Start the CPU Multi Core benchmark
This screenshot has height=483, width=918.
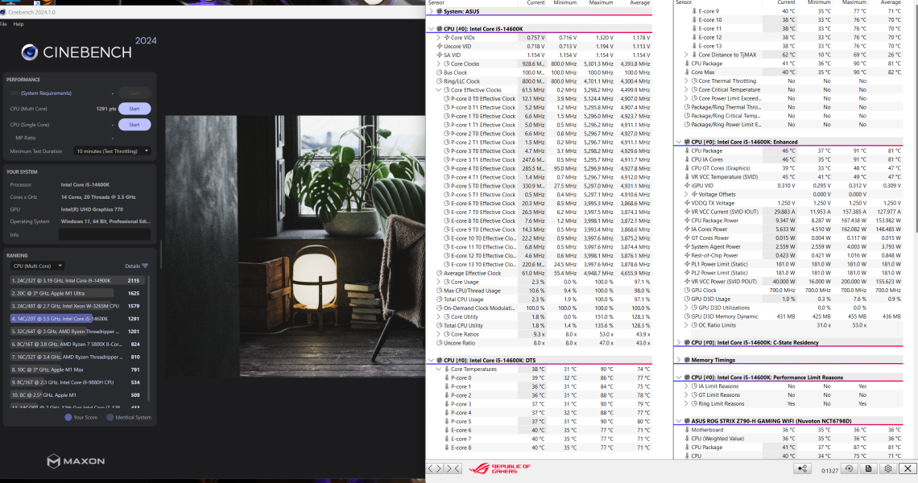click(134, 109)
